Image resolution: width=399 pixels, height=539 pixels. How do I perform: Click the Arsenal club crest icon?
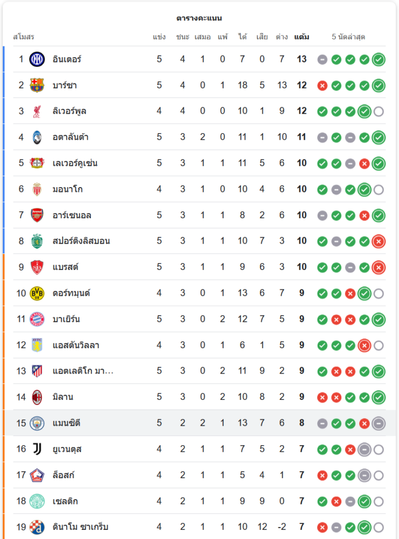(37, 215)
